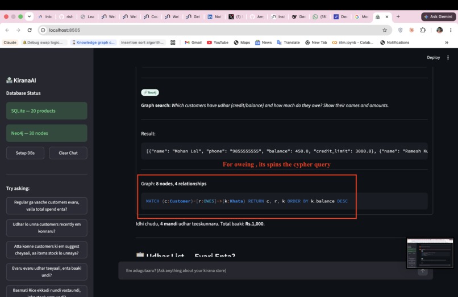Switch to the GitHub rish tab

66,17
